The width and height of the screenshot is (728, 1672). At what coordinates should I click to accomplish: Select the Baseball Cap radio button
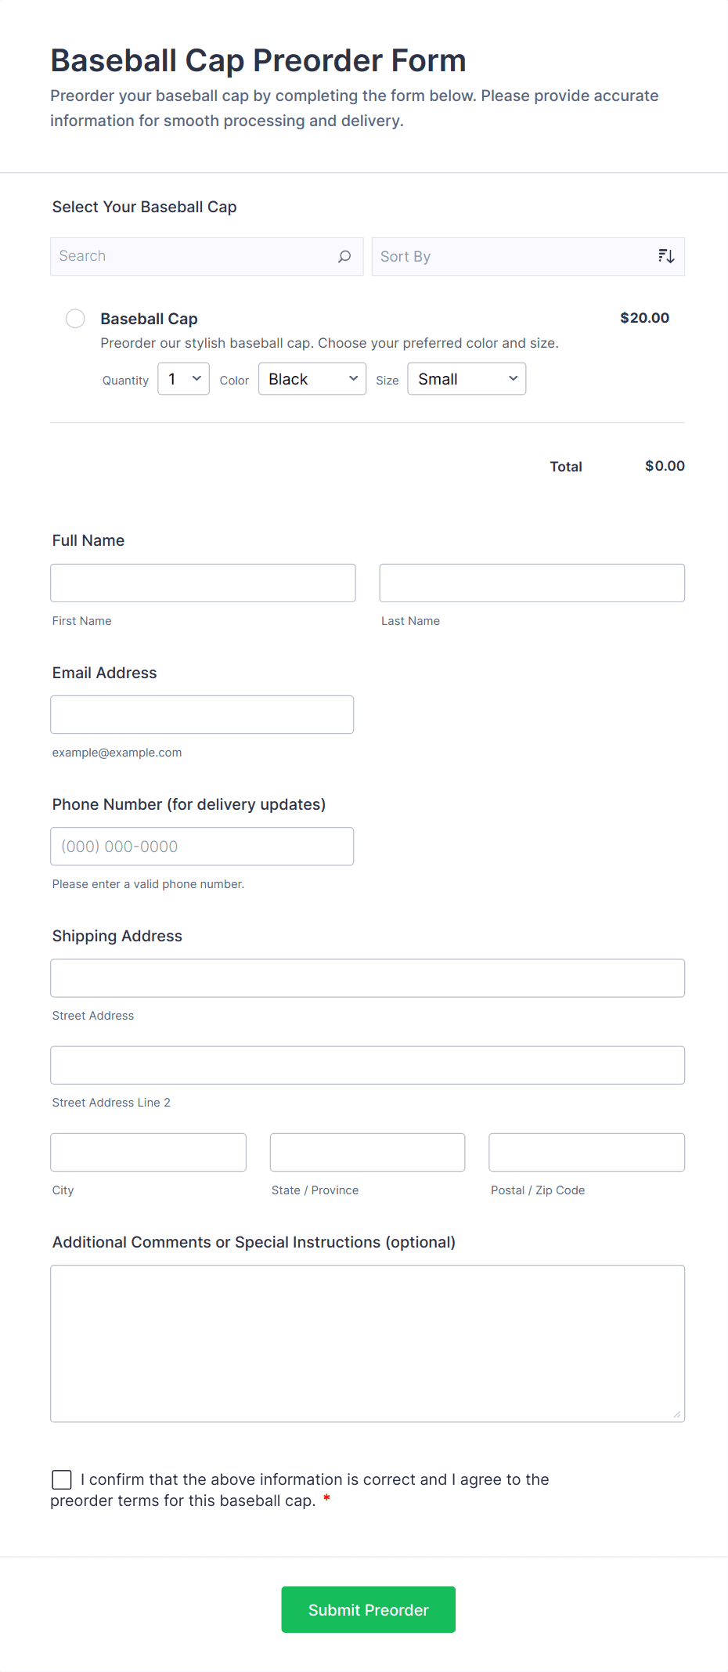pyautogui.click(x=75, y=319)
